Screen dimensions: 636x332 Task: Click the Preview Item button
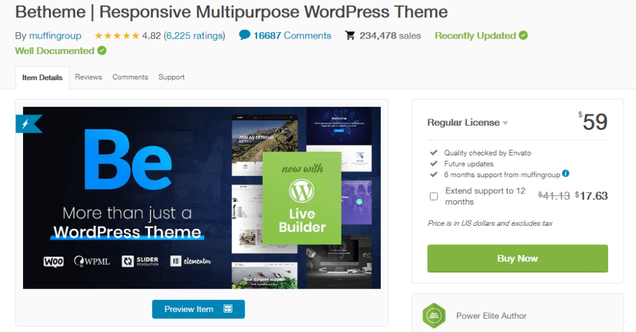(x=198, y=309)
